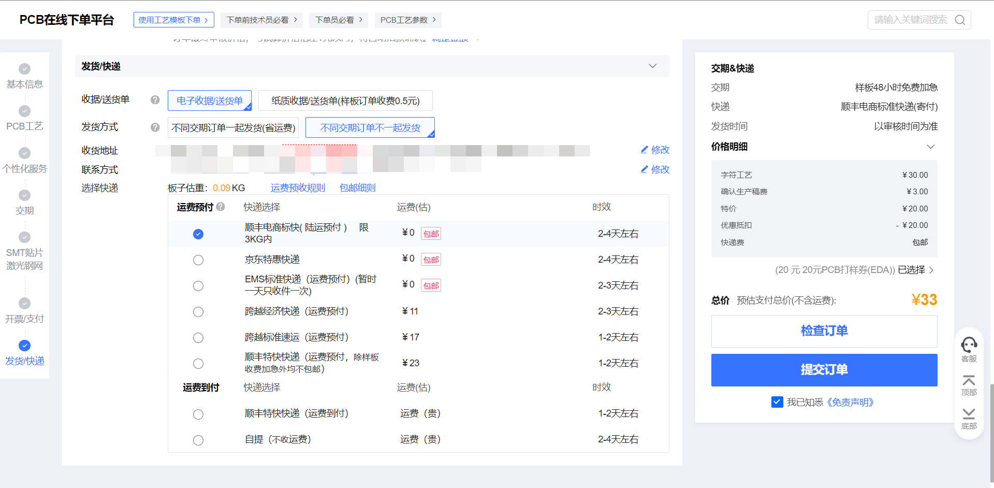The height and width of the screenshot is (488, 994).
Task: Open the coupon selector 已选择 arrow
Action: tap(931, 270)
